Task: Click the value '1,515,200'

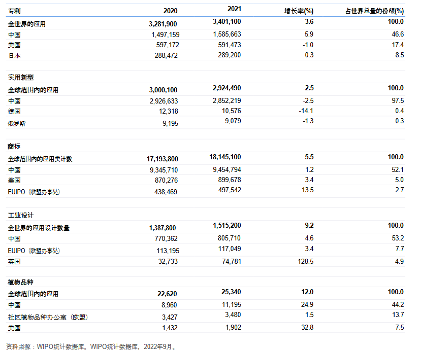Action: 227,226
